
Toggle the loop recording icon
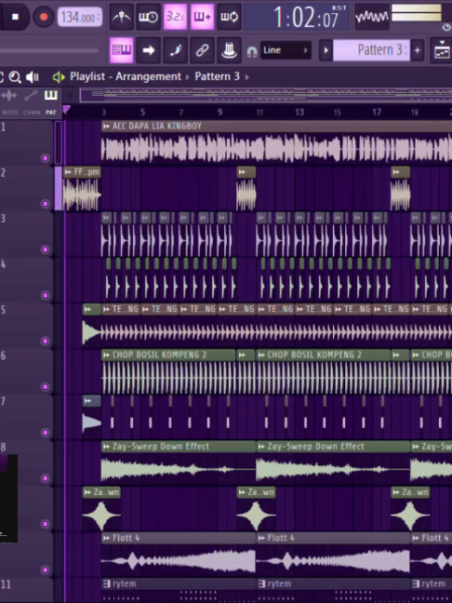229,17
